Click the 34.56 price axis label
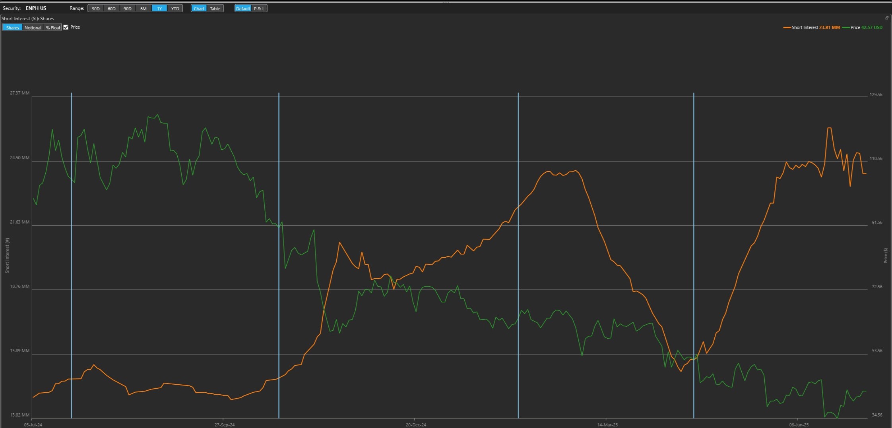This screenshot has width=892, height=428. [877, 415]
